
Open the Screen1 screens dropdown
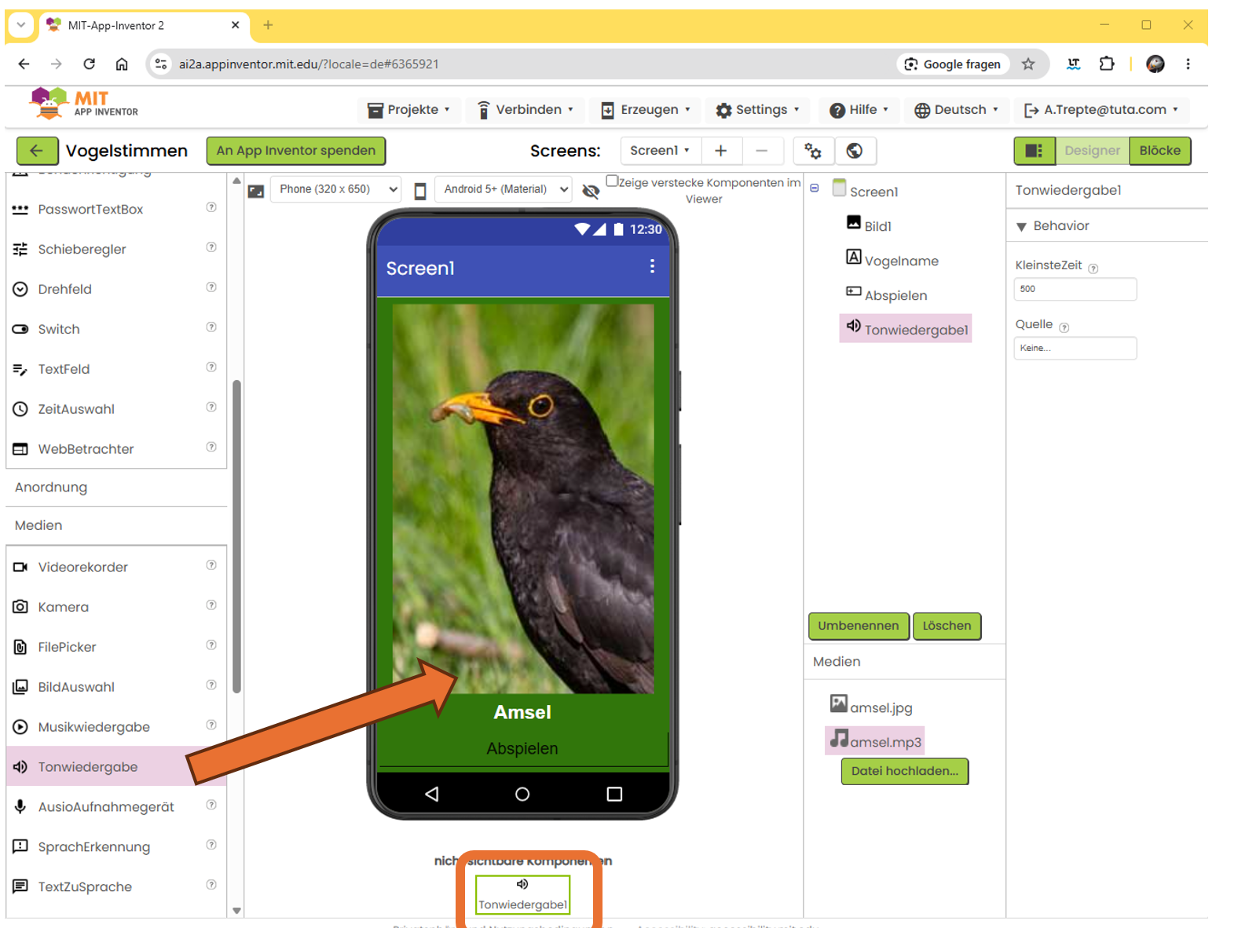[660, 151]
